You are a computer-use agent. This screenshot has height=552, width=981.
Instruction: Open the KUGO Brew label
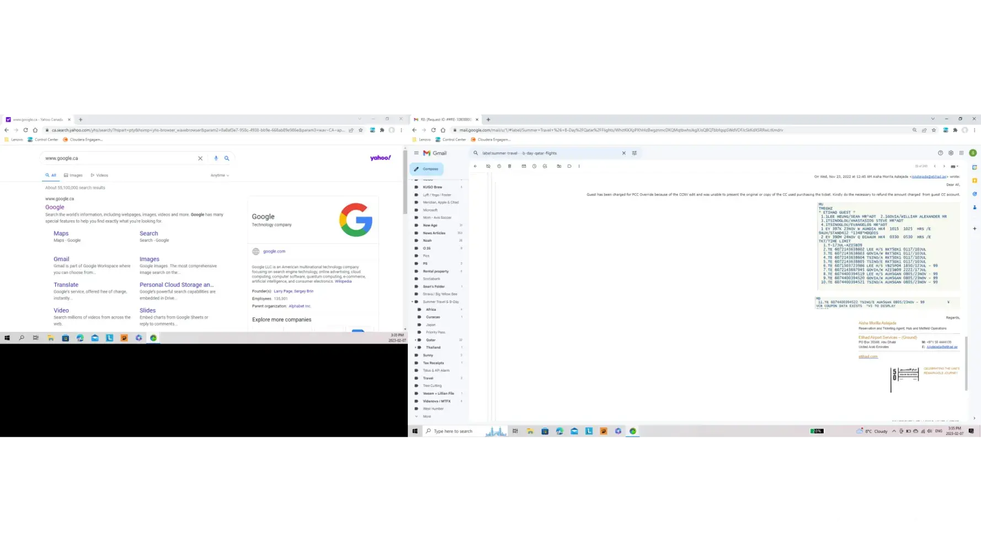[x=433, y=187]
